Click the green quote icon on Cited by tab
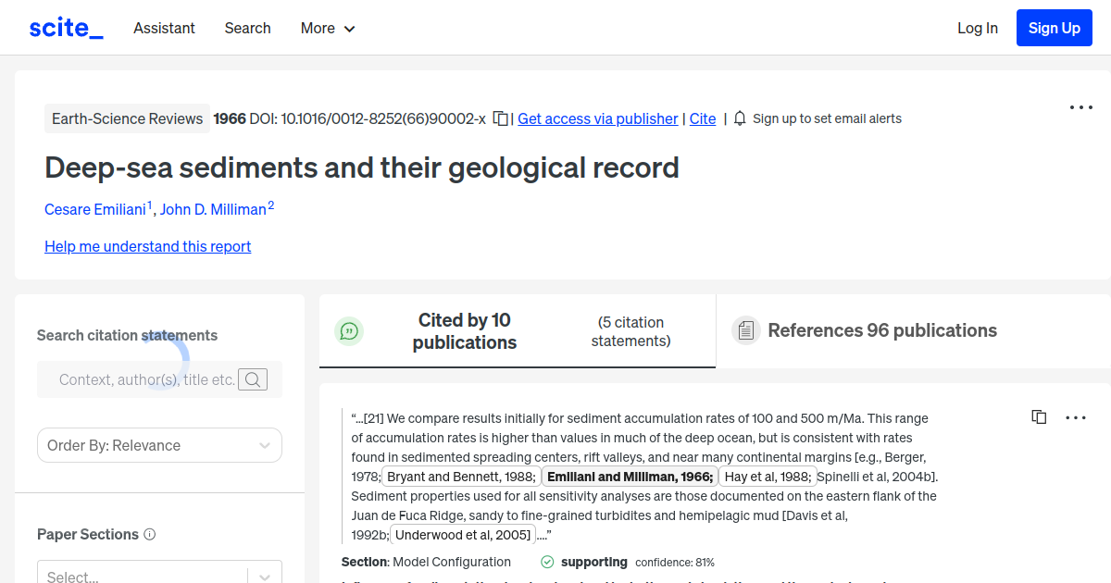1111x583 pixels. coord(349,330)
